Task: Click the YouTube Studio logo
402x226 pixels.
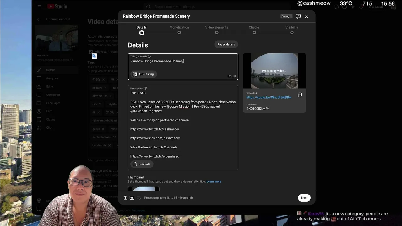Action: tap(57, 7)
